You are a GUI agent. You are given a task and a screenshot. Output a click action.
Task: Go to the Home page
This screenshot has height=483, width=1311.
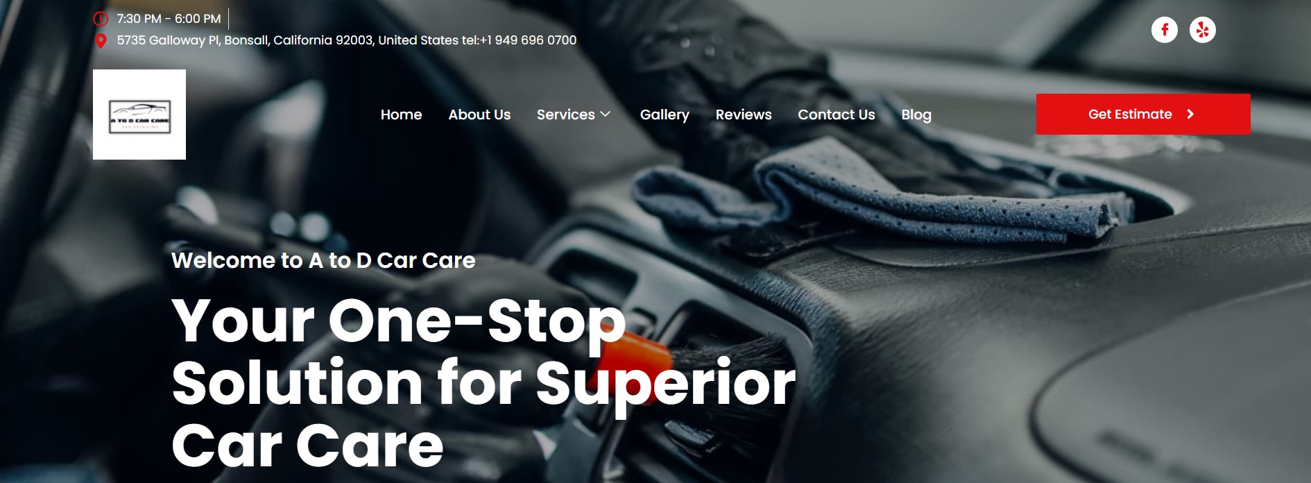(401, 115)
